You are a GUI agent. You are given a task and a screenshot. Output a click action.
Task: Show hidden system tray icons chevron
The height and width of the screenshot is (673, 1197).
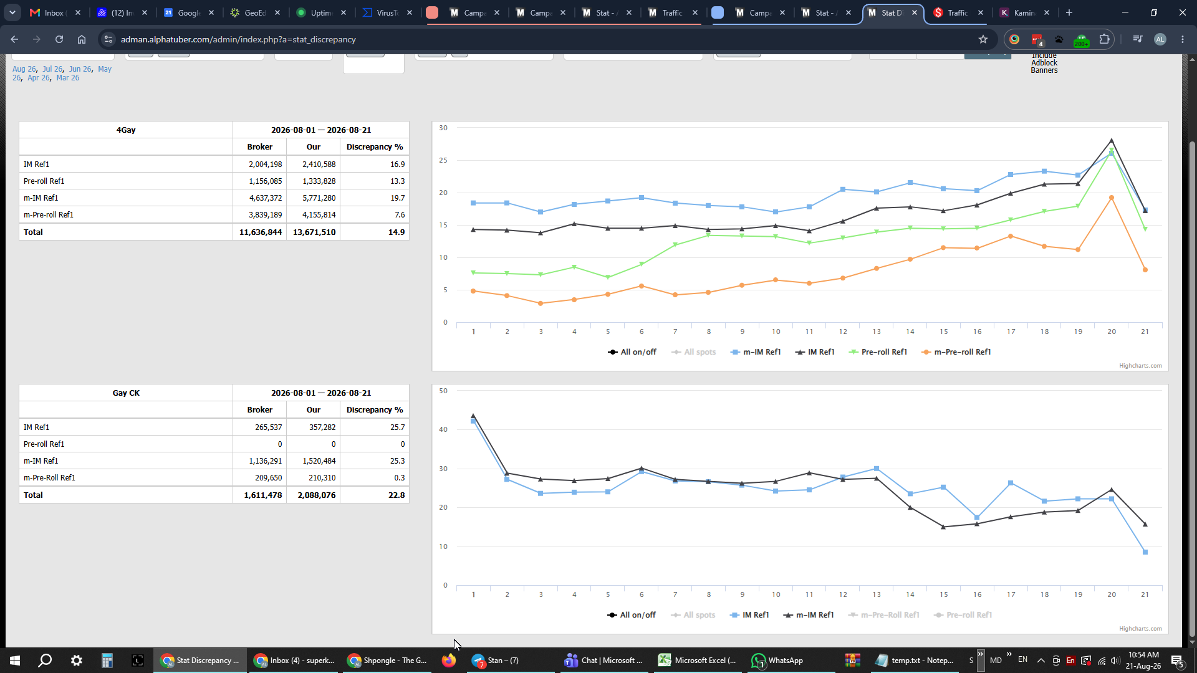pos(1041,661)
